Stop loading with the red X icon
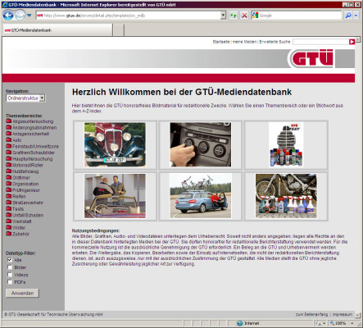Screen dimensions: 363x328 [244, 16]
